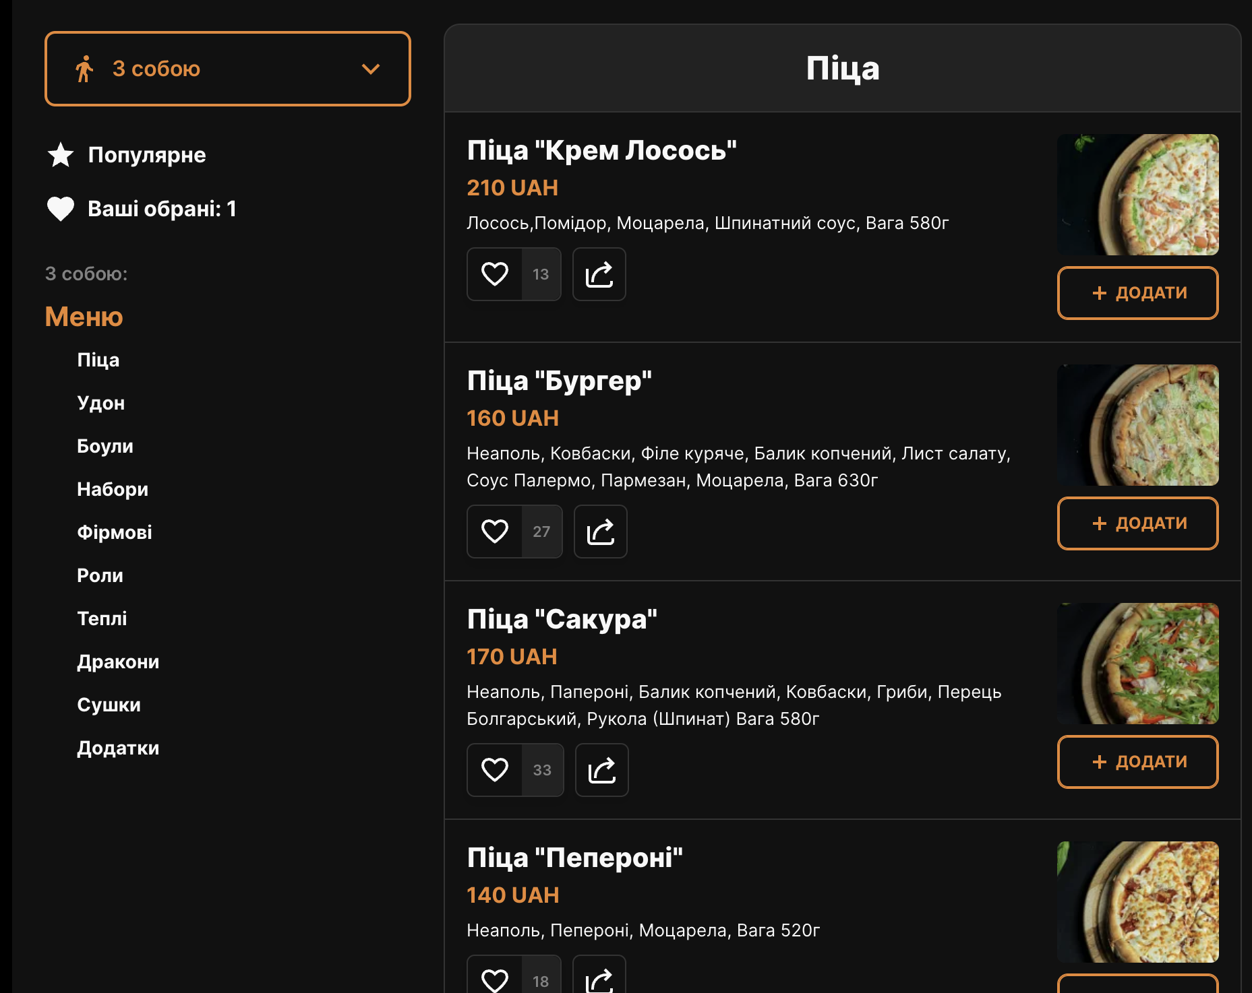
Task: Click the heart icon beside Ваші обрані
Action: pyautogui.click(x=61, y=209)
